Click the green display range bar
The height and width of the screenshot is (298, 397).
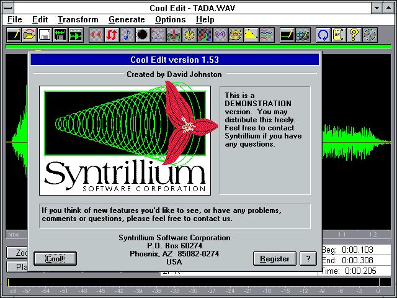198,47
